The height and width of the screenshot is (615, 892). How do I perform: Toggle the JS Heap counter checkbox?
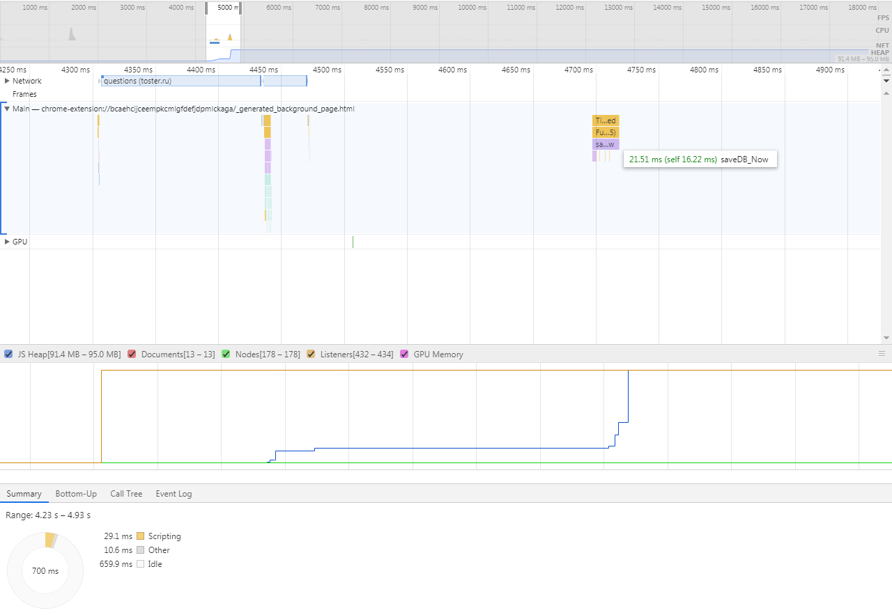coord(8,355)
